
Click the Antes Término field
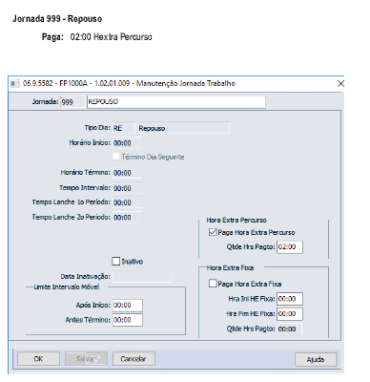click(x=128, y=320)
